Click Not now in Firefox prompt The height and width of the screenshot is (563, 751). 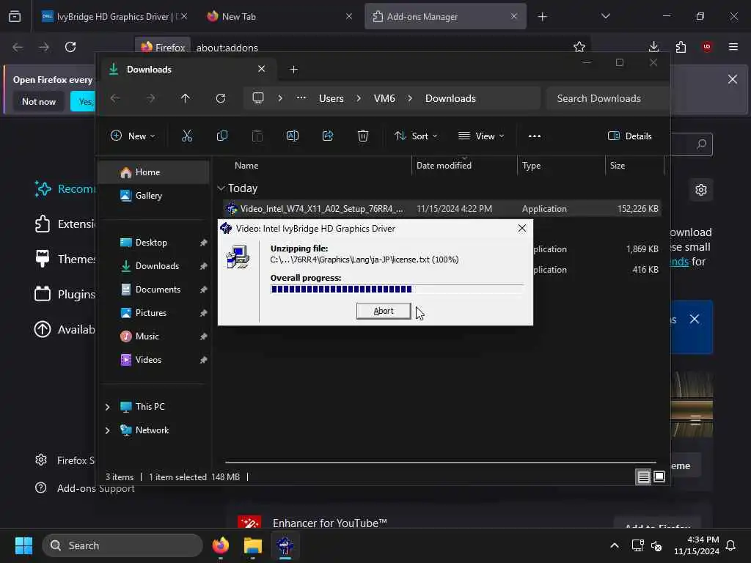point(39,101)
